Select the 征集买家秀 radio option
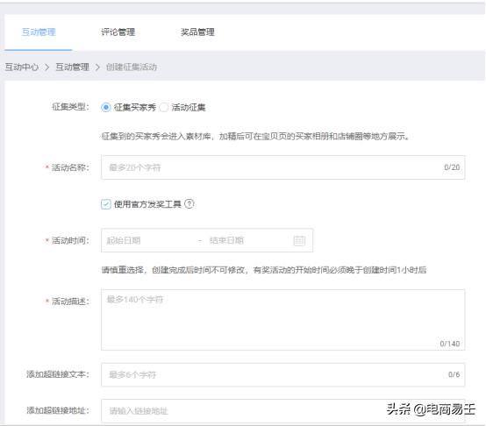This screenshot has height=426, width=486. pyautogui.click(x=105, y=108)
